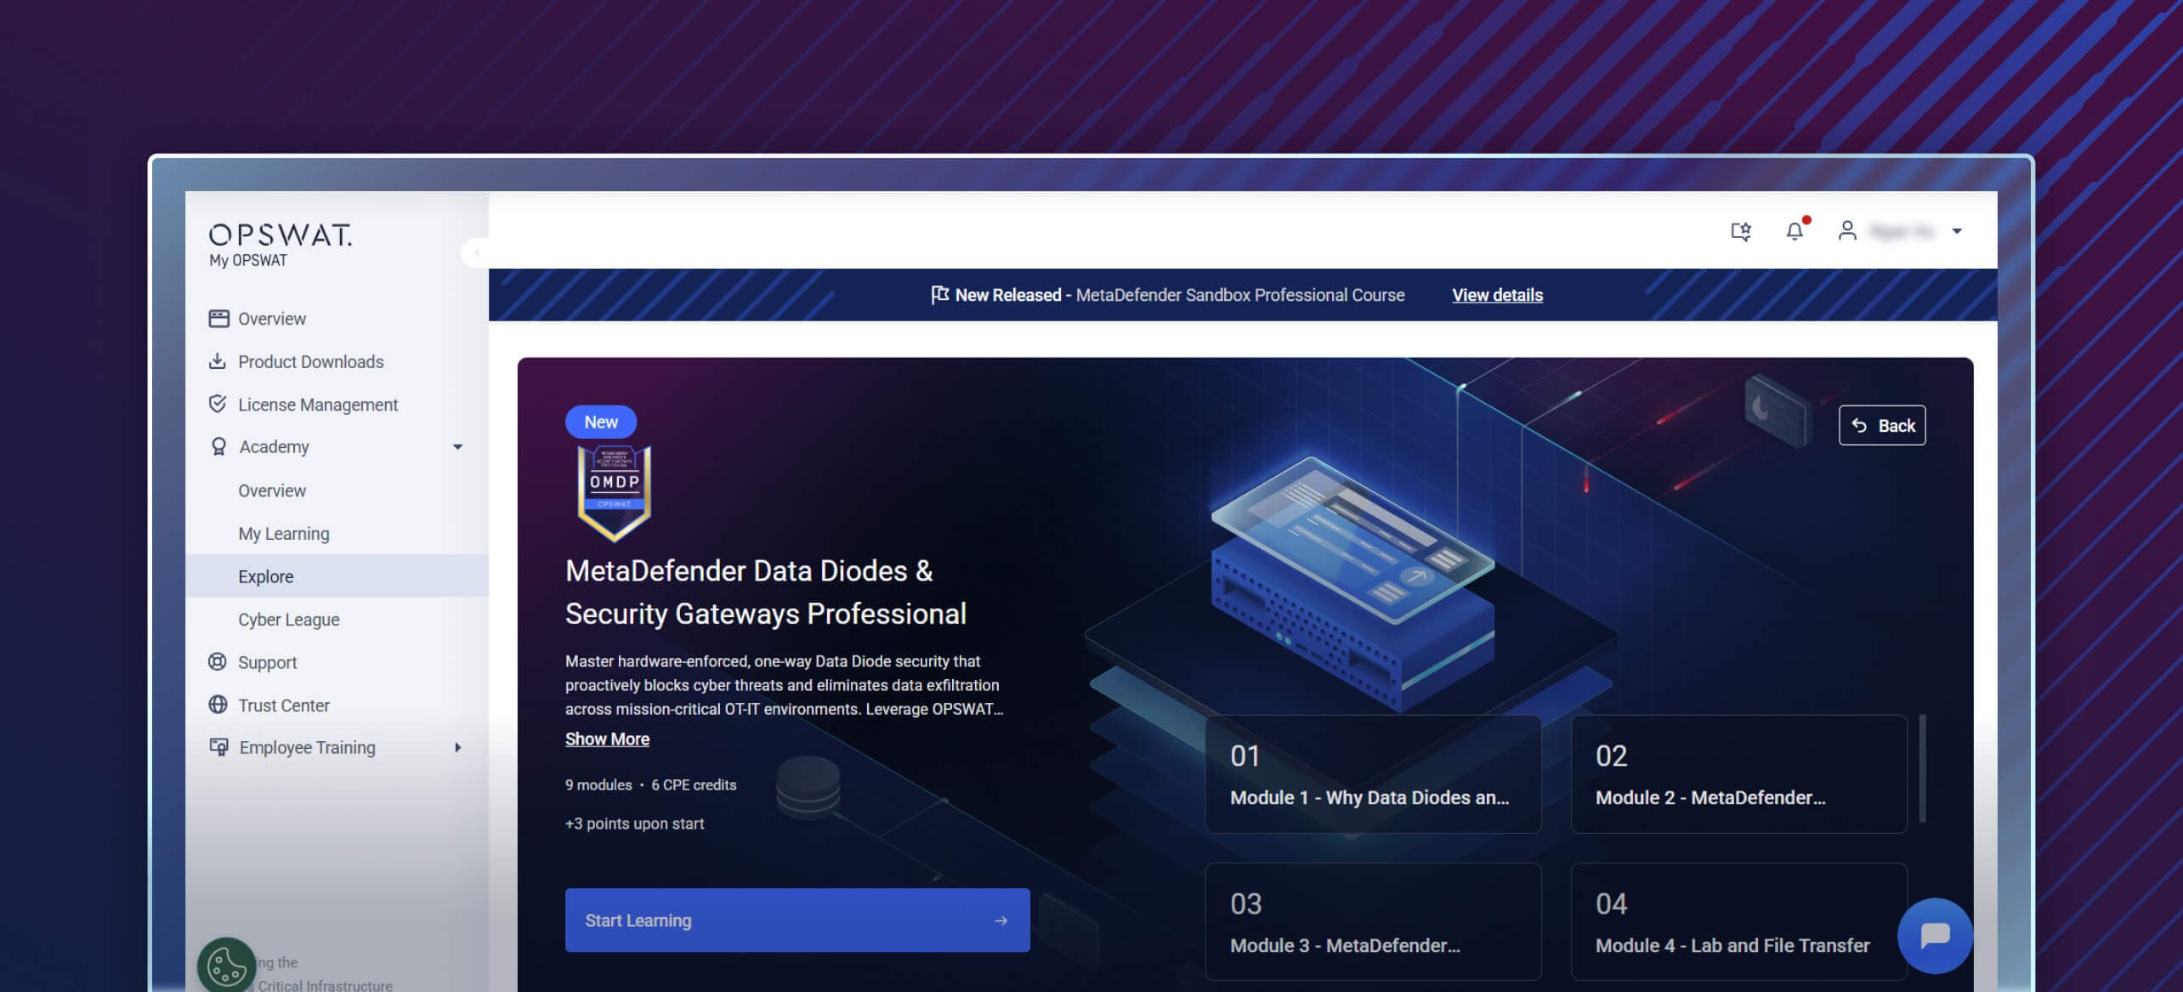Click the Product Downloads download icon
The image size is (2183, 992).
click(x=218, y=361)
